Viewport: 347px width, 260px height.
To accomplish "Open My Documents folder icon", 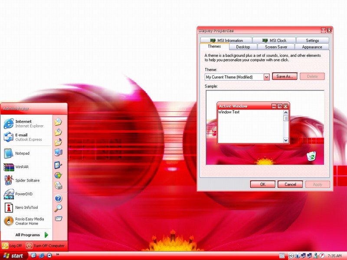I will pyautogui.click(x=58, y=122).
